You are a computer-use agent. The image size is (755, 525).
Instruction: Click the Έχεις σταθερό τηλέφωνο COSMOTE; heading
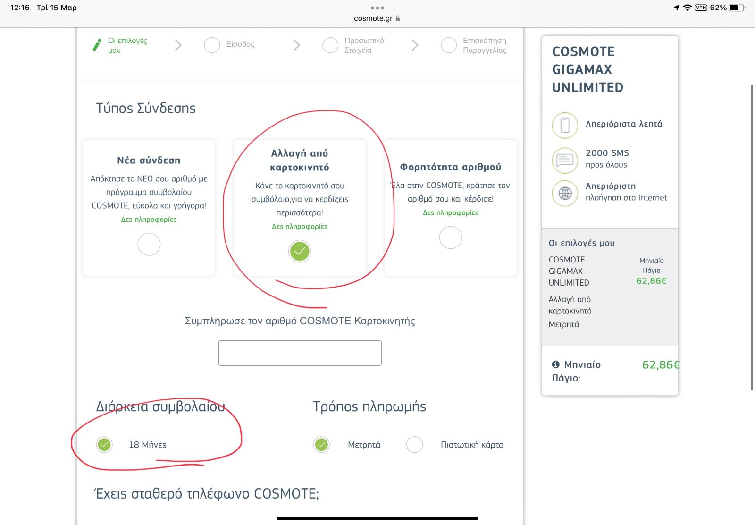tap(207, 494)
